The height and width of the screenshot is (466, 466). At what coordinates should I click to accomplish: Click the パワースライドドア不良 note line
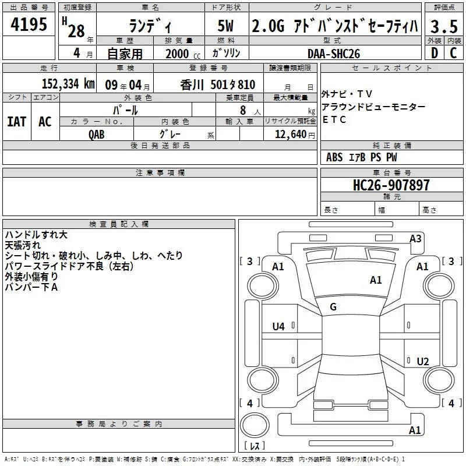click(69, 266)
